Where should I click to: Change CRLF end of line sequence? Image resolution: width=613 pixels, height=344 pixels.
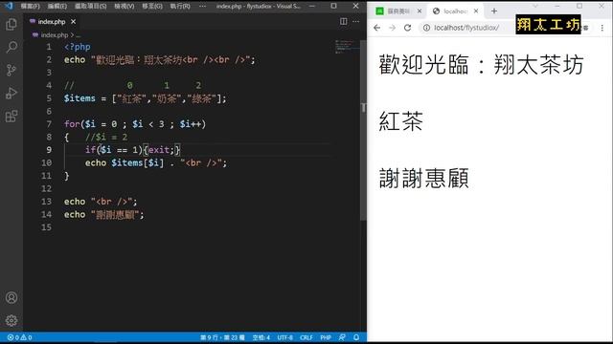(x=306, y=337)
